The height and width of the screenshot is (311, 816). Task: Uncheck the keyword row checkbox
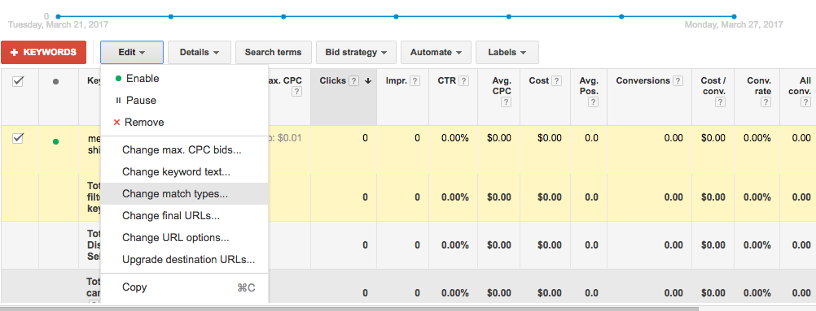(18, 138)
